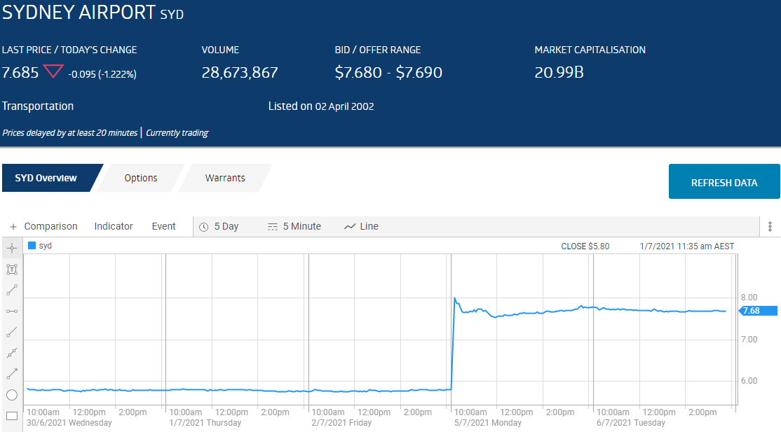Click the Prices delayed by 20 minutes notice
The width and height of the screenshot is (781, 432).
pyautogui.click(x=69, y=133)
